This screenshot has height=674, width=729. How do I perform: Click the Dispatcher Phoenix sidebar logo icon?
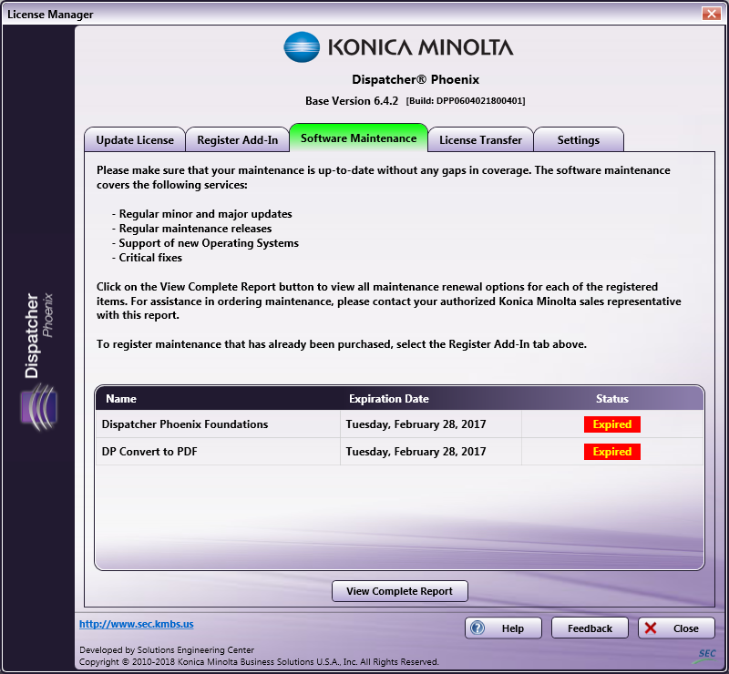[38, 407]
